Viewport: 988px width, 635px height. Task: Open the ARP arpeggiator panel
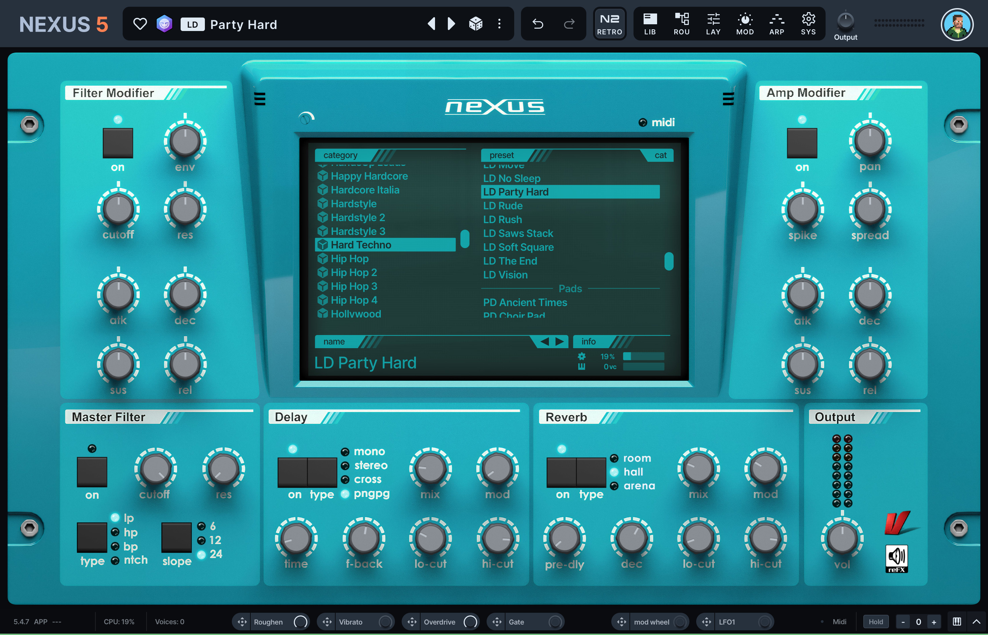pyautogui.click(x=777, y=24)
